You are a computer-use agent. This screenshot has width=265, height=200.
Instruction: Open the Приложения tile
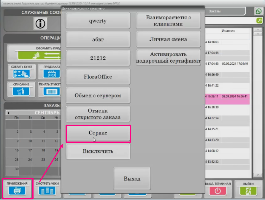pyautogui.click(x=17, y=189)
